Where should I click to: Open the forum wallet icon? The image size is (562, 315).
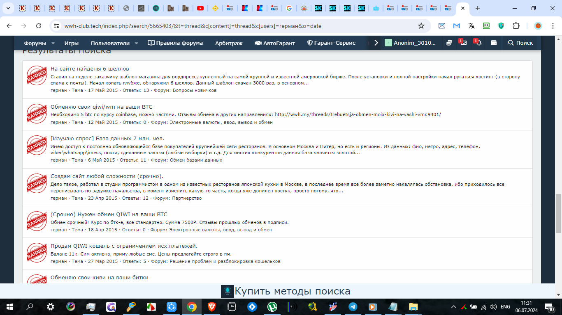[494, 43]
